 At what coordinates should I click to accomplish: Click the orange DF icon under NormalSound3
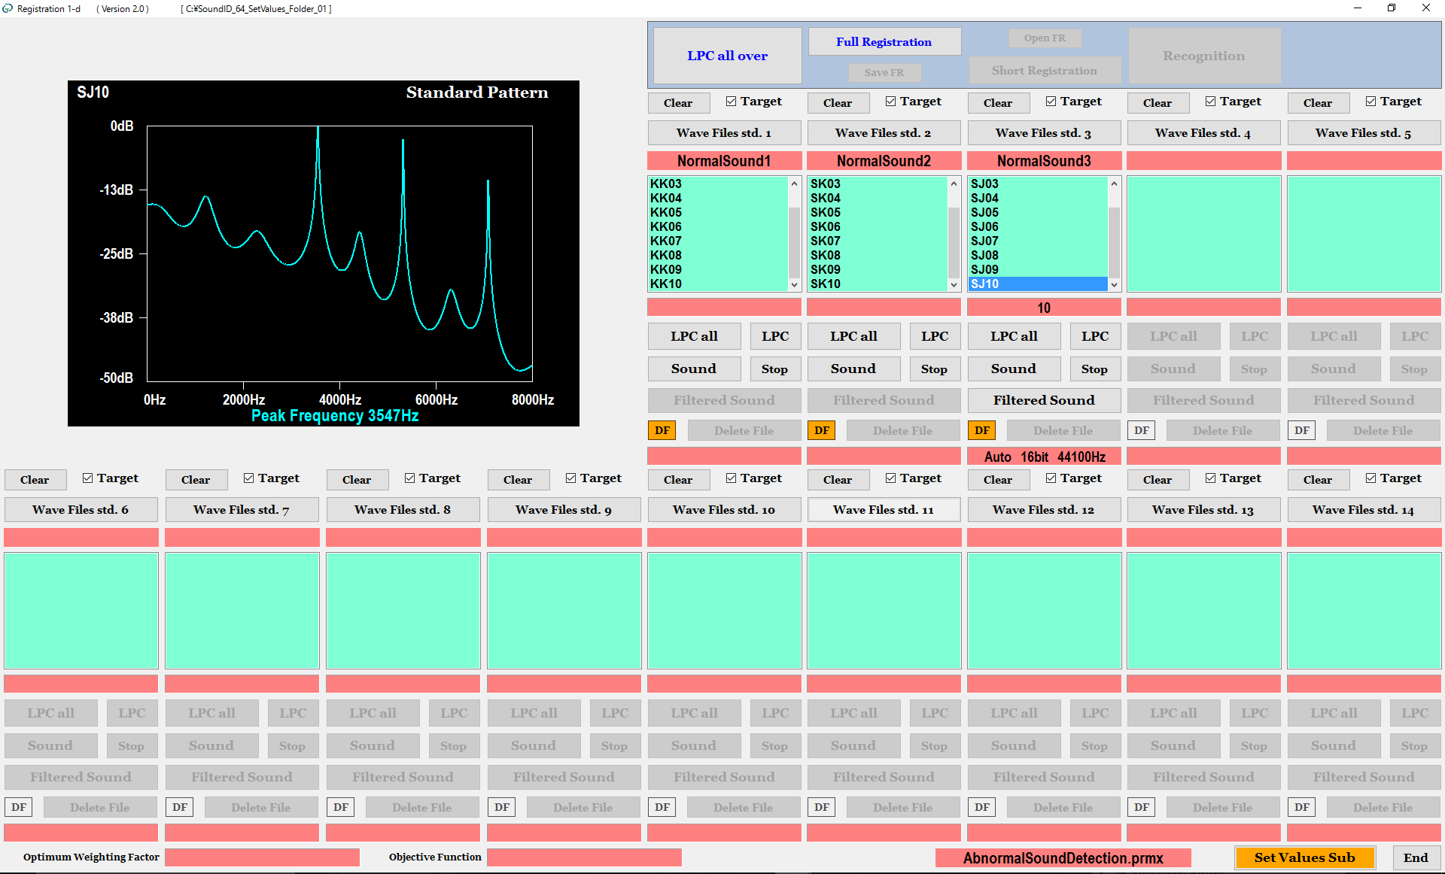(981, 429)
